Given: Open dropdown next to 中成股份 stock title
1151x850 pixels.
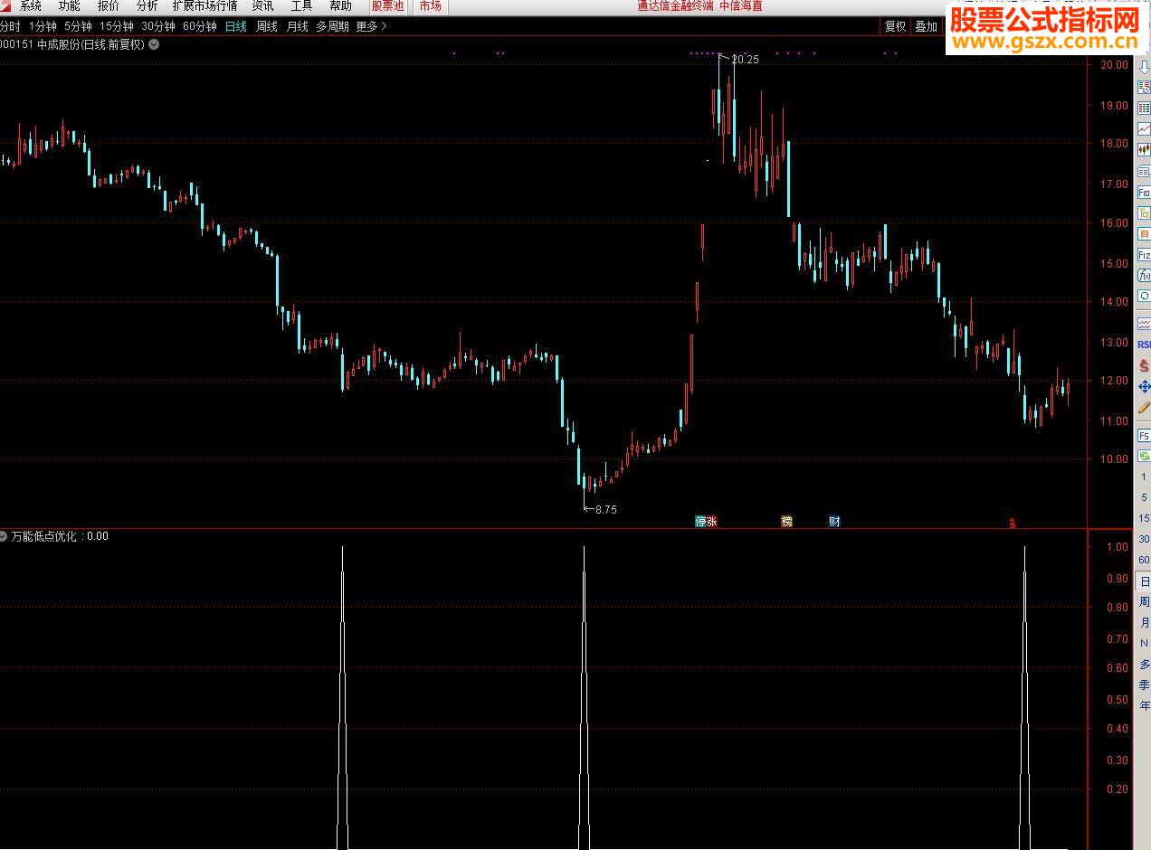Looking at the screenshot, I should tap(154, 43).
